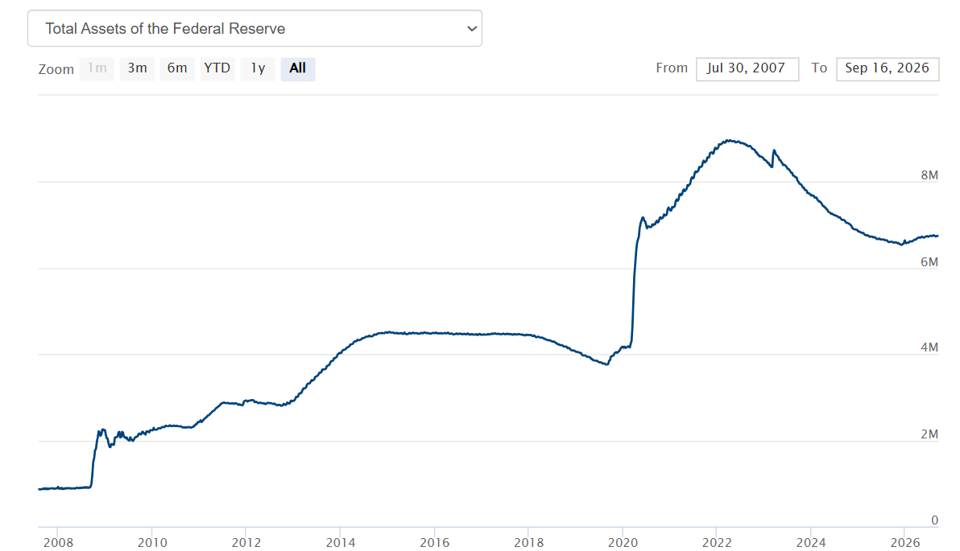Click the chevron arrow on the series selector

pos(471,29)
